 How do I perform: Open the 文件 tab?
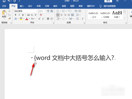[x=4, y=6]
